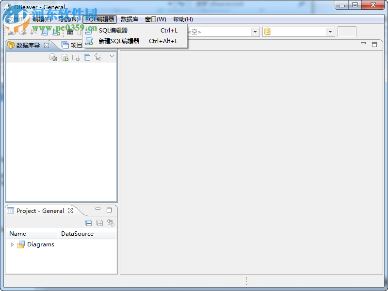The height and width of the screenshot is (291, 388).
Task: Open the 窗口(W) menu
Action: (x=156, y=19)
